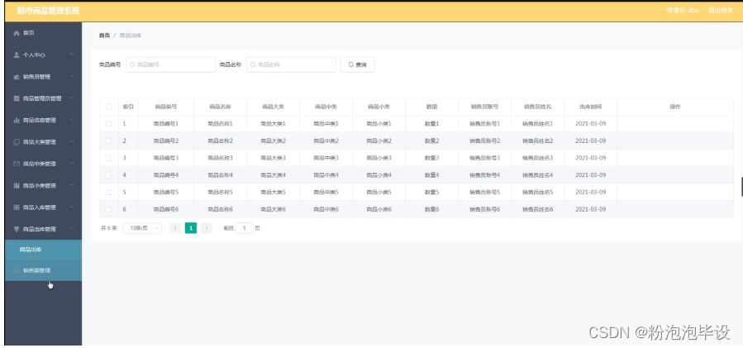Viewport: 743px width, 348px height.
Task: Focus the 商品编号 search input
Action: click(x=170, y=65)
